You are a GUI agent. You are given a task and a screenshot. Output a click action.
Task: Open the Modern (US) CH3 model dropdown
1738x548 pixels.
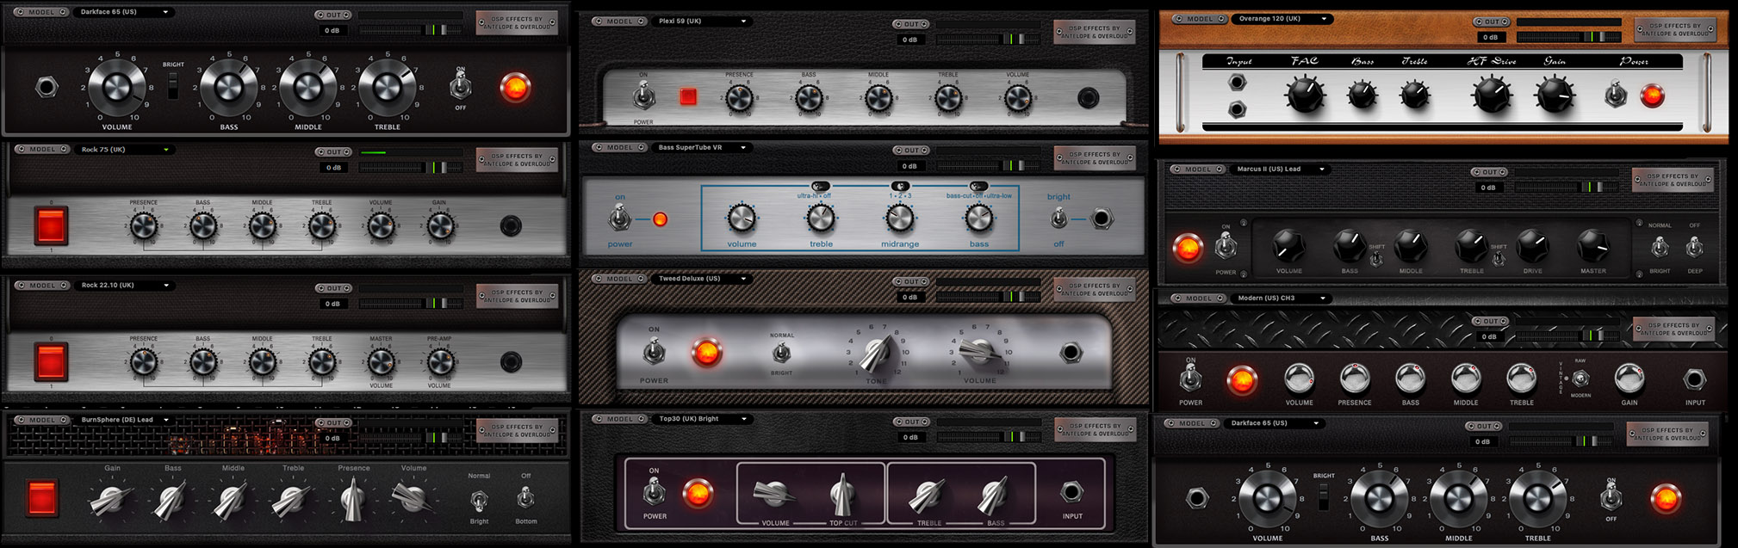[x=1281, y=299]
